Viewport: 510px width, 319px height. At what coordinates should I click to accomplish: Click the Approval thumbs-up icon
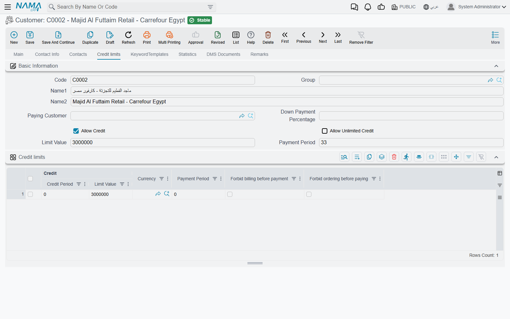pos(196,38)
